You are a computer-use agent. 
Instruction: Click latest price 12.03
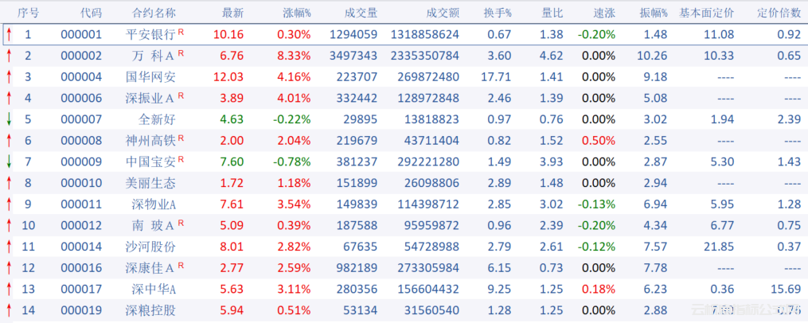(x=228, y=77)
